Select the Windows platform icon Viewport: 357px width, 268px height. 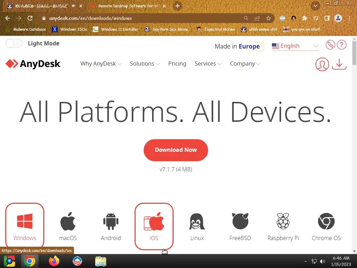coord(25,221)
